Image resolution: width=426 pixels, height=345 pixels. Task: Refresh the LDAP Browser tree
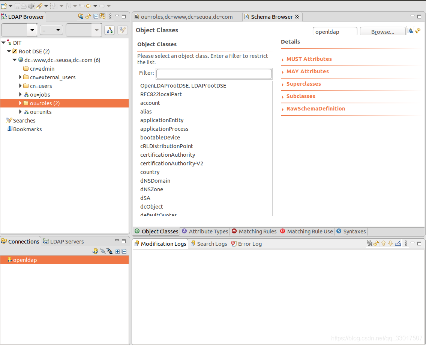click(88, 16)
